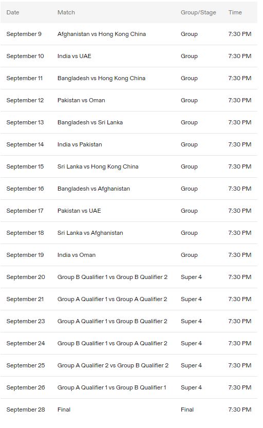
Task: Click the India vs Oman match
Action: coord(77,255)
